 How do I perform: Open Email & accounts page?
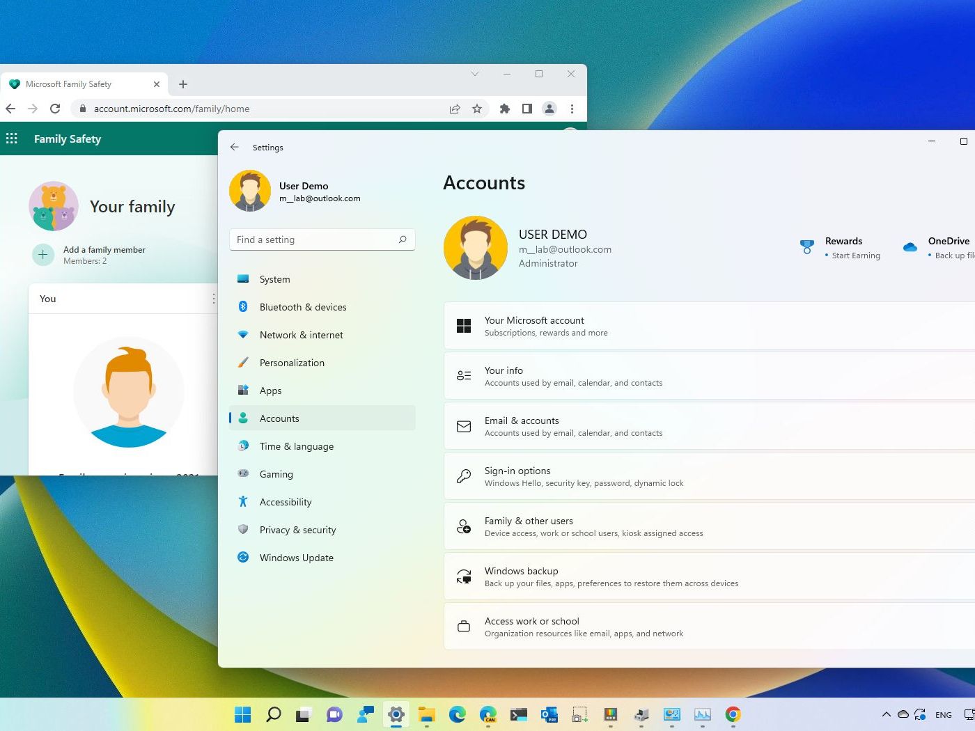click(709, 426)
